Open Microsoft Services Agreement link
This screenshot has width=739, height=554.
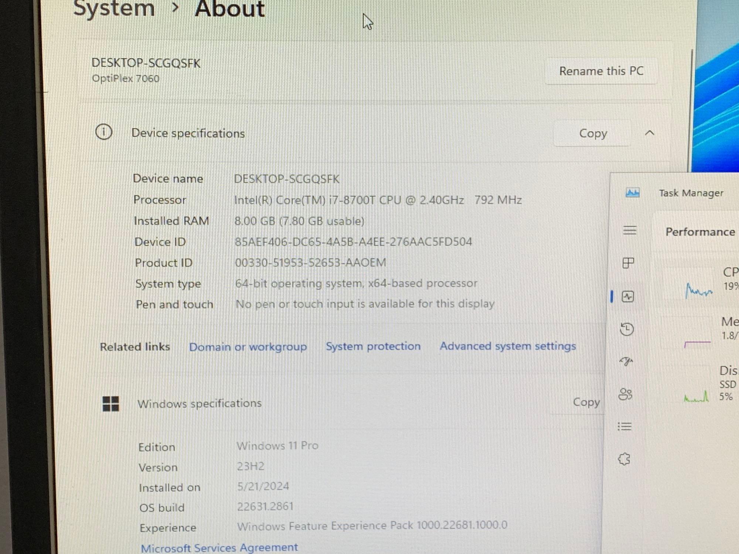pos(219,547)
